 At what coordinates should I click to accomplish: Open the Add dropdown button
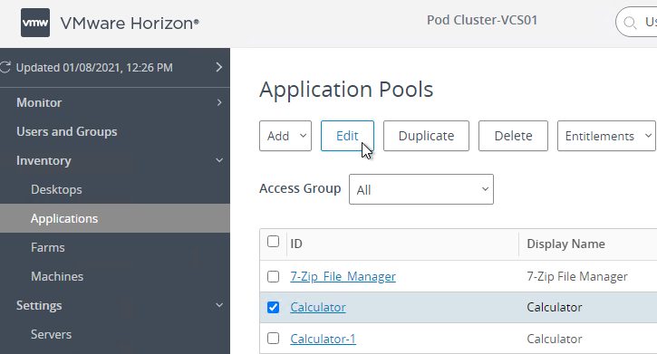[285, 136]
